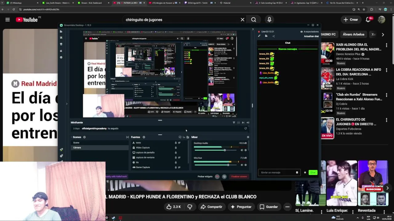The height and width of the screenshot is (221, 394).
Task: Pause the Minifuente alert queue
Action: (238, 122)
